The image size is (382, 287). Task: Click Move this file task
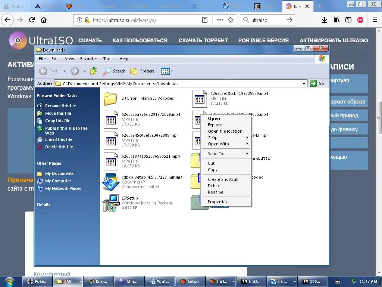coord(58,113)
